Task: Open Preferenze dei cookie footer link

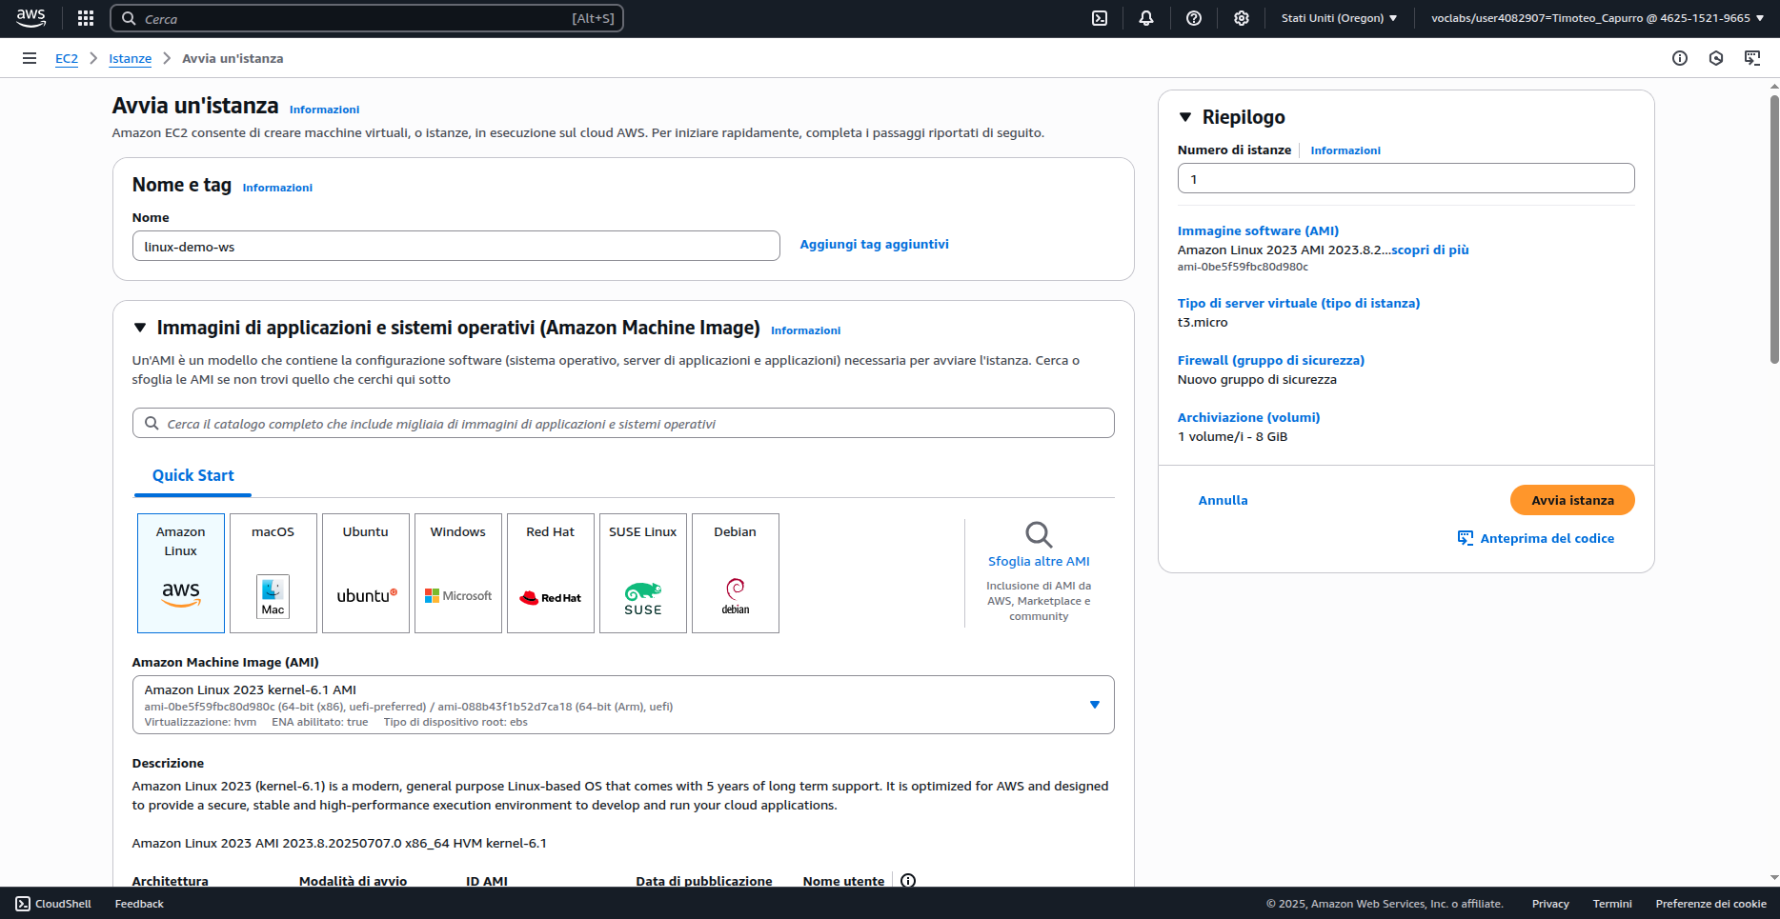Action: [1710, 904]
